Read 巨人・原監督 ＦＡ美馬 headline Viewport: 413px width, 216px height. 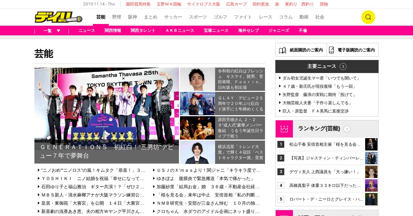coord(316,111)
